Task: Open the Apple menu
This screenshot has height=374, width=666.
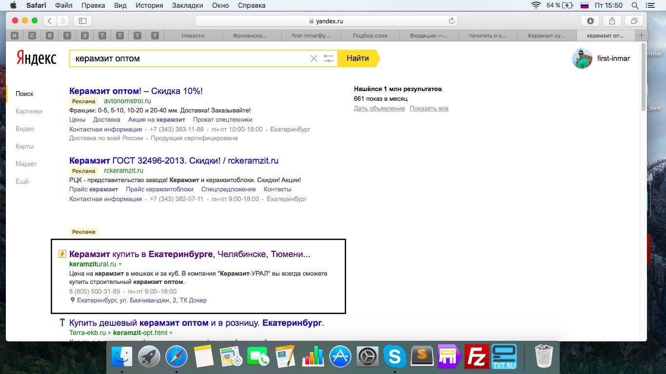Action: click(x=13, y=5)
